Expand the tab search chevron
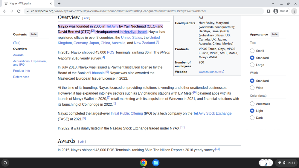This screenshot has width=299, height=168. click(x=273, y=3)
